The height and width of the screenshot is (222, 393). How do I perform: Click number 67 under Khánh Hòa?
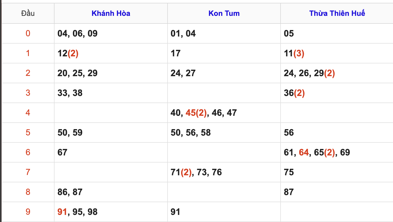(62, 152)
